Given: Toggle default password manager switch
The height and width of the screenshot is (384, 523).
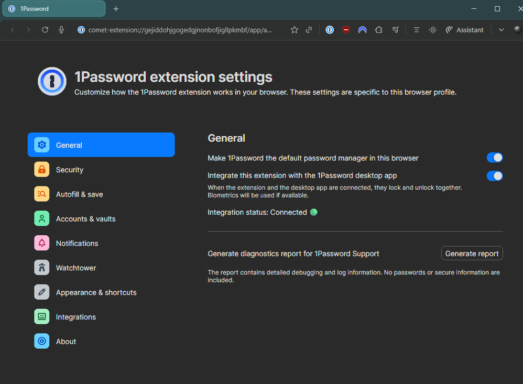Looking at the screenshot, I should click(494, 158).
